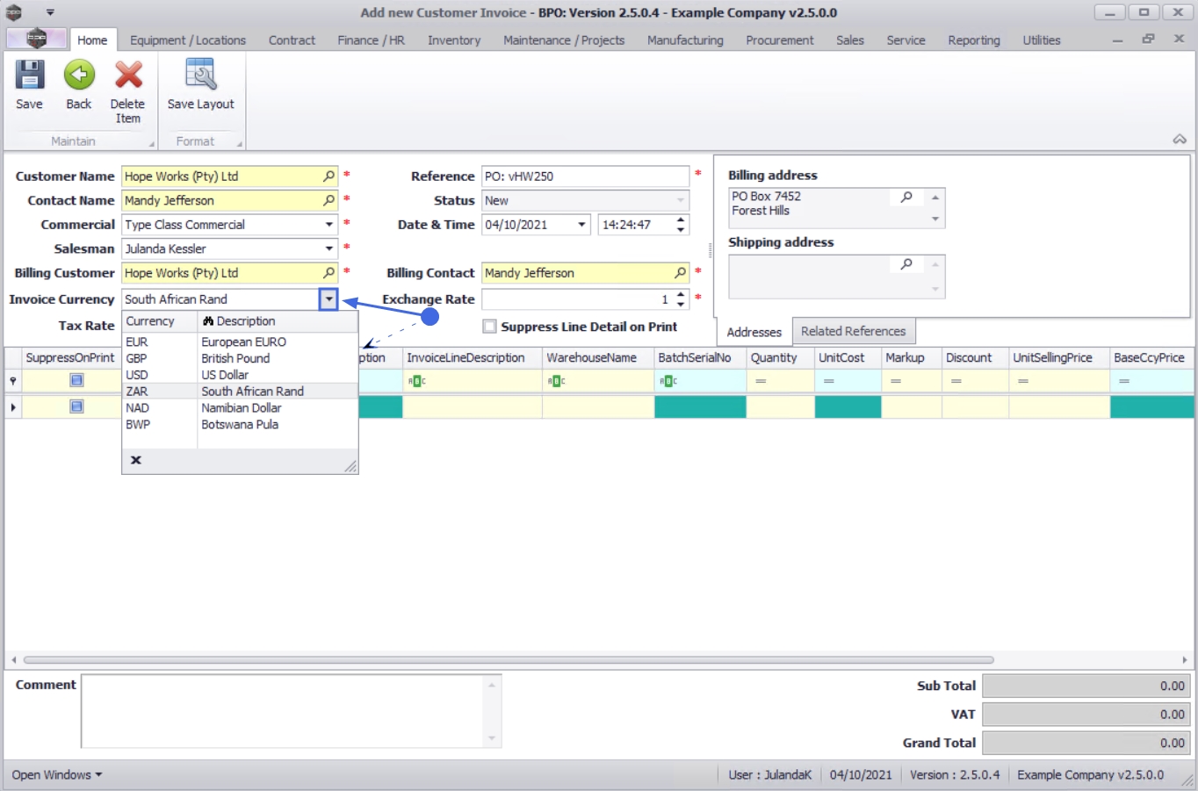Increase the Exchange Rate with spinner up

(x=681, y=295)
